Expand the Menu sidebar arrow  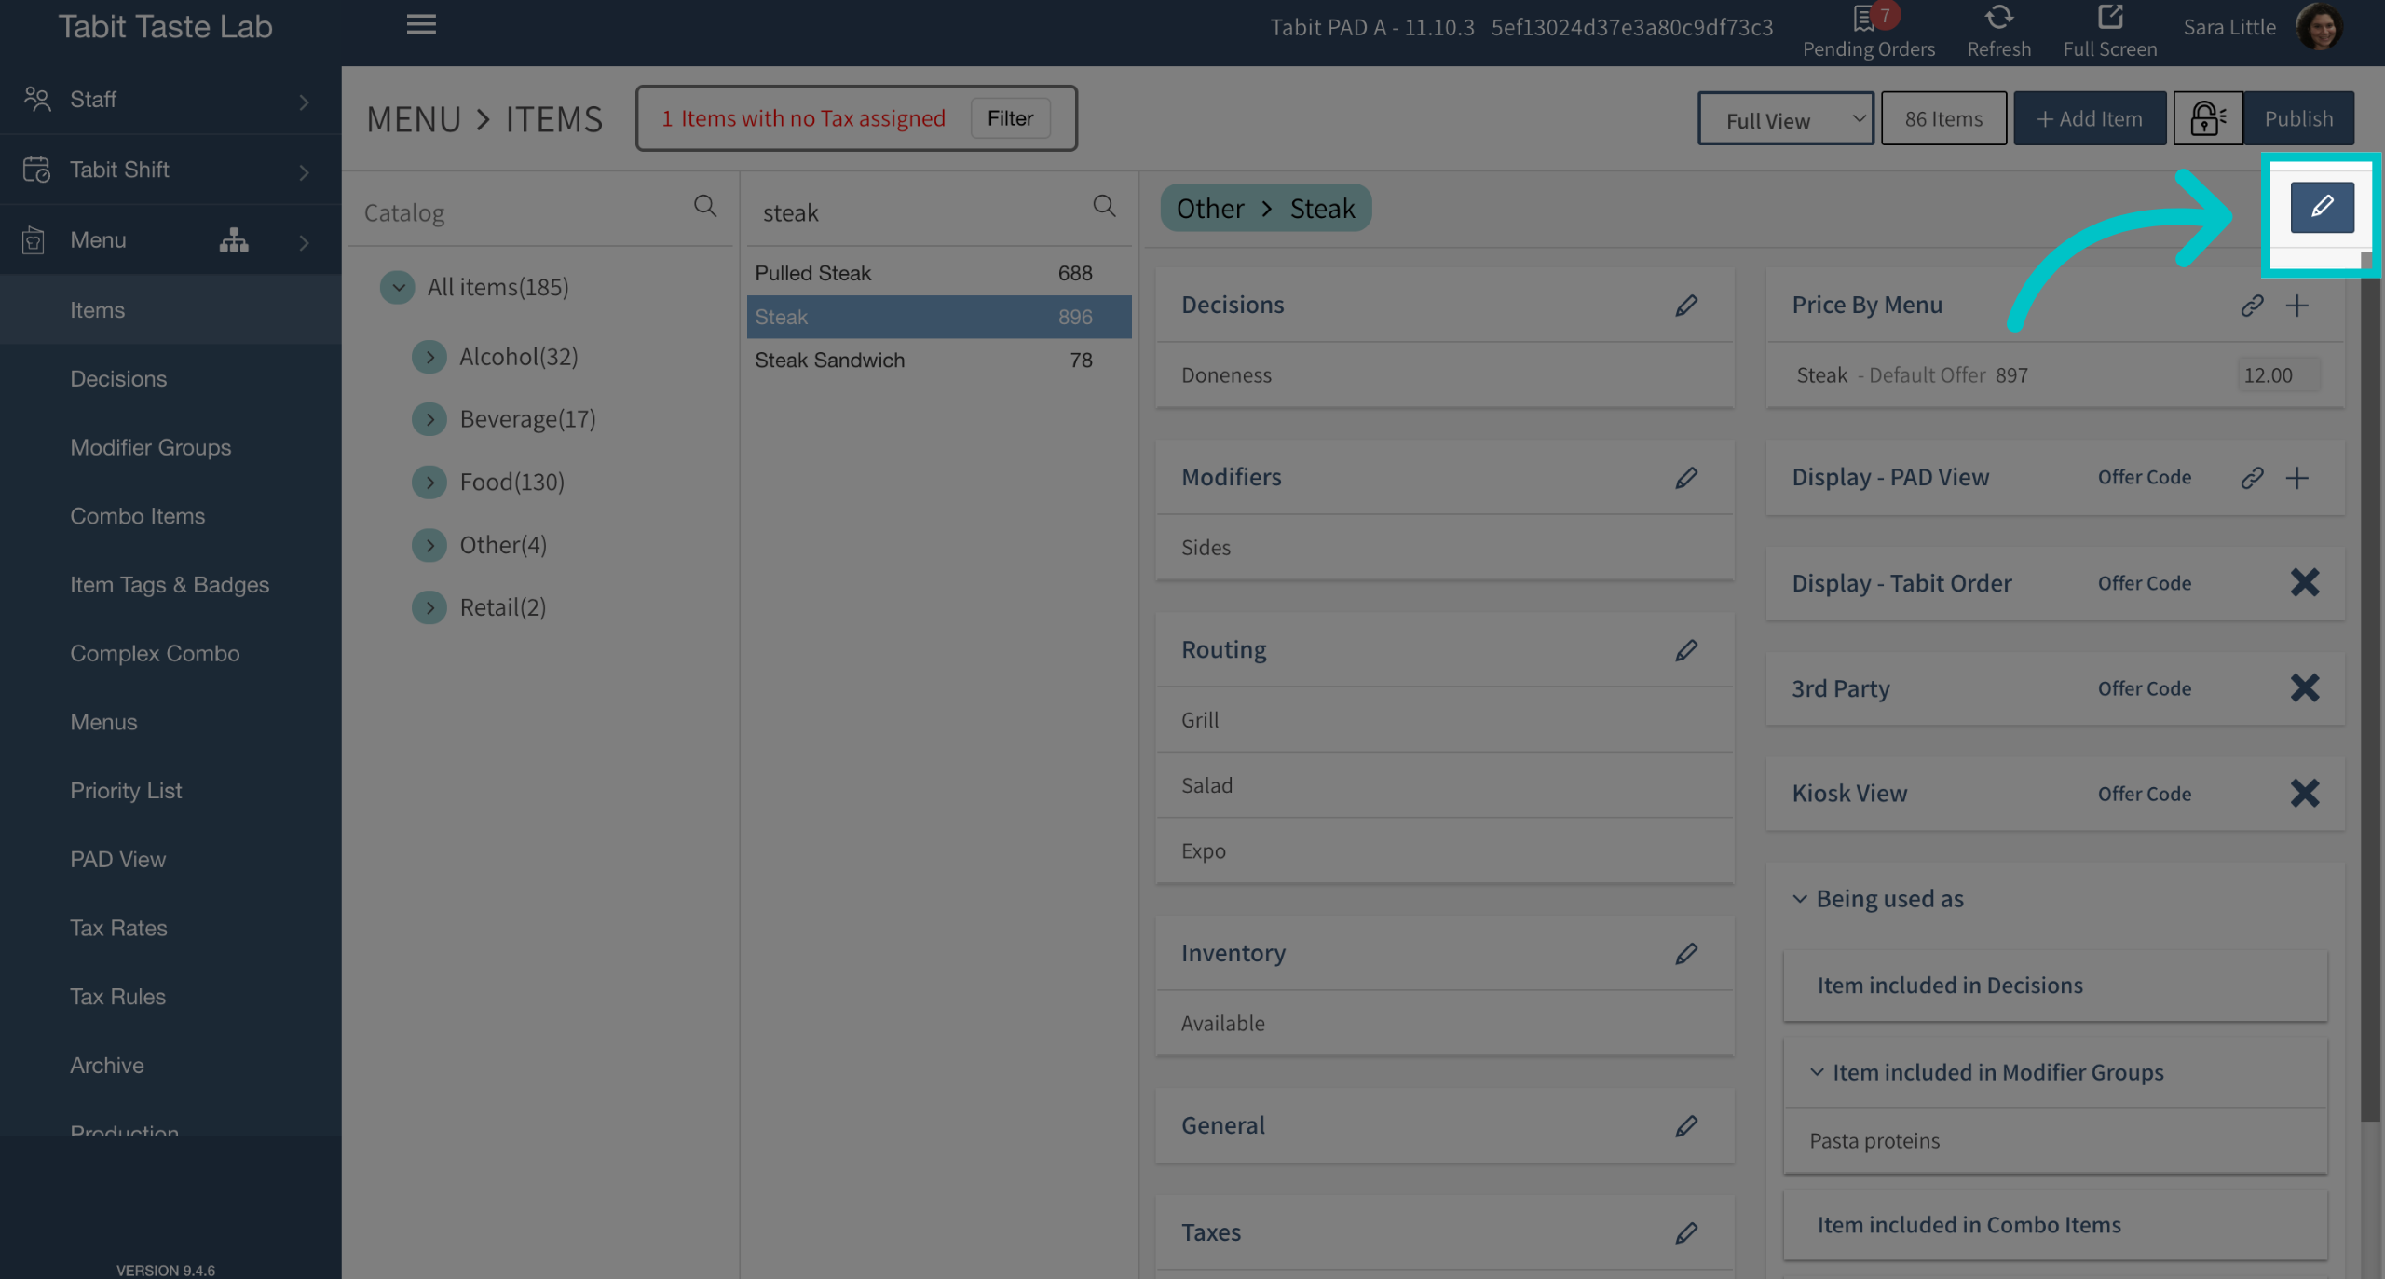[304, 242]
